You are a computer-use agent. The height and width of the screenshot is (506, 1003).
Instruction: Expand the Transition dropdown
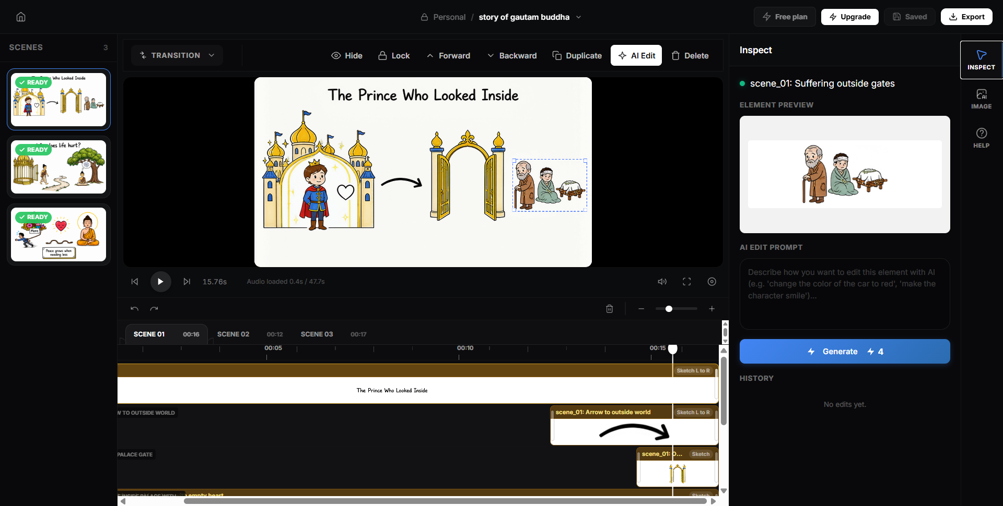[177, 55]
